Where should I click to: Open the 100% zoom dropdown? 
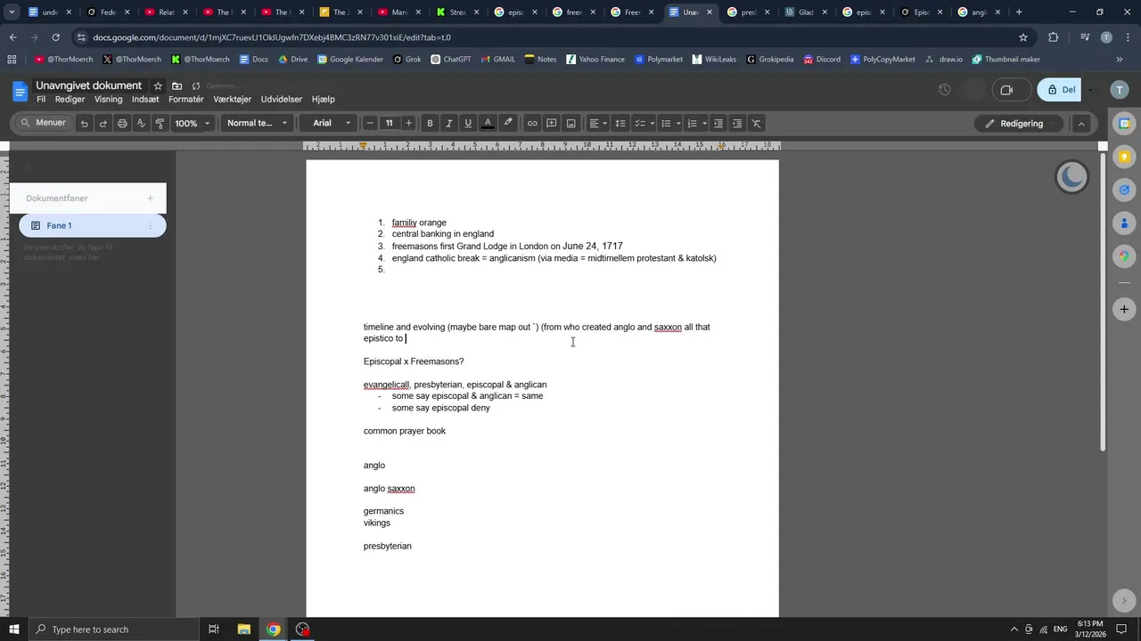point(193,124)
